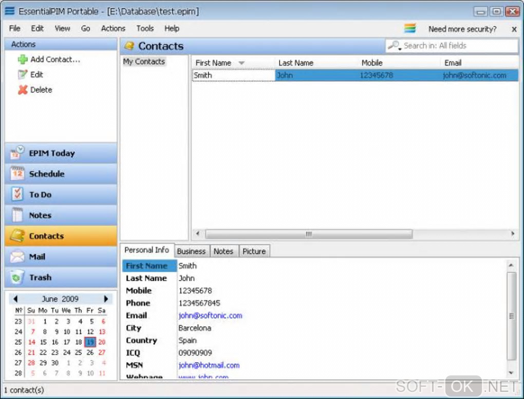
Task: Click details pane scroll down arrow
Action: point(511,373)
